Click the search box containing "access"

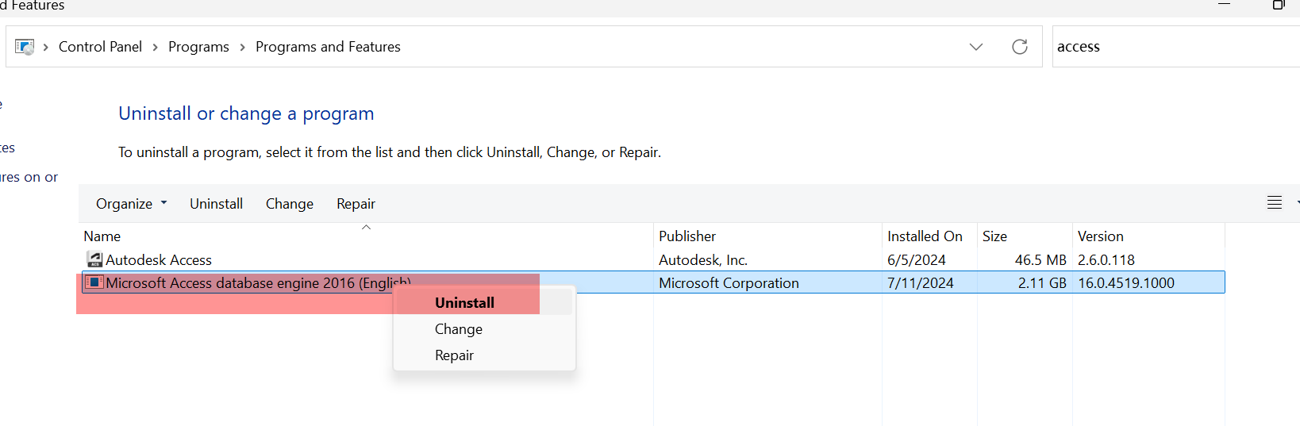click(x=1175, y=47)
